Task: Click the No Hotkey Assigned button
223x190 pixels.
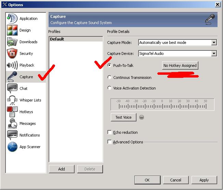Action: coord(180,66)
